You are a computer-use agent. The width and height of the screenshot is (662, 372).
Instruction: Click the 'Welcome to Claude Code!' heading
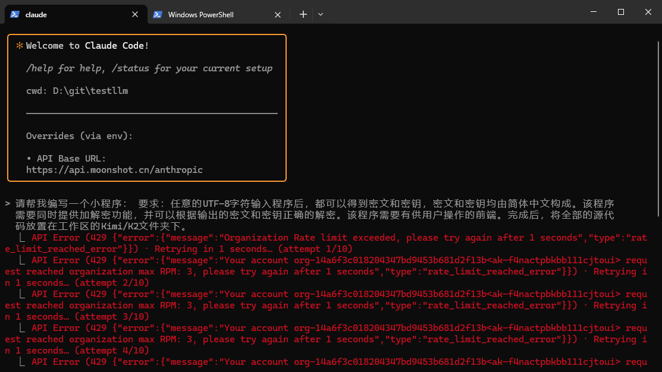coord(87,46)
